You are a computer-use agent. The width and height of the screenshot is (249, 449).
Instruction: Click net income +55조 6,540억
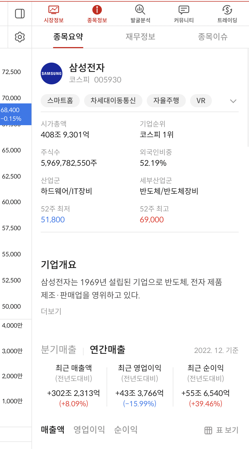point(206,393)
